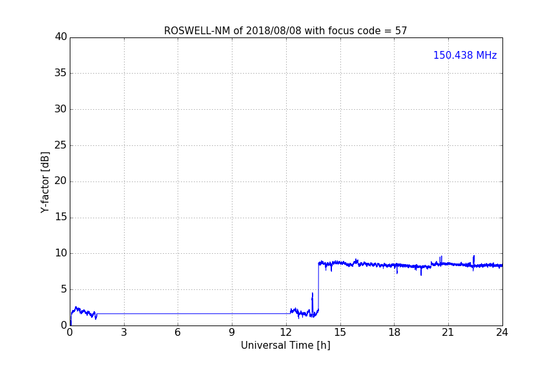The image size is (558, 372).
Task: Click the x-axis tick label '3'
Action: tap(124, 333)
